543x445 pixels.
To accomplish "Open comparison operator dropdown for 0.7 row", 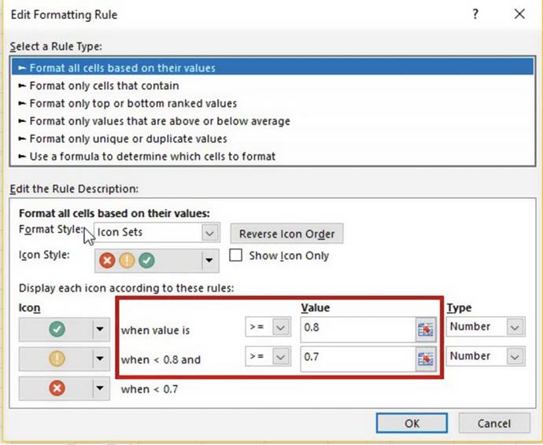I will tap(279, 359).
